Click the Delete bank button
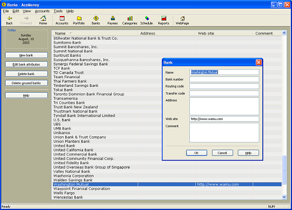This screenshot has width=292, height=210. click(26, 74)
